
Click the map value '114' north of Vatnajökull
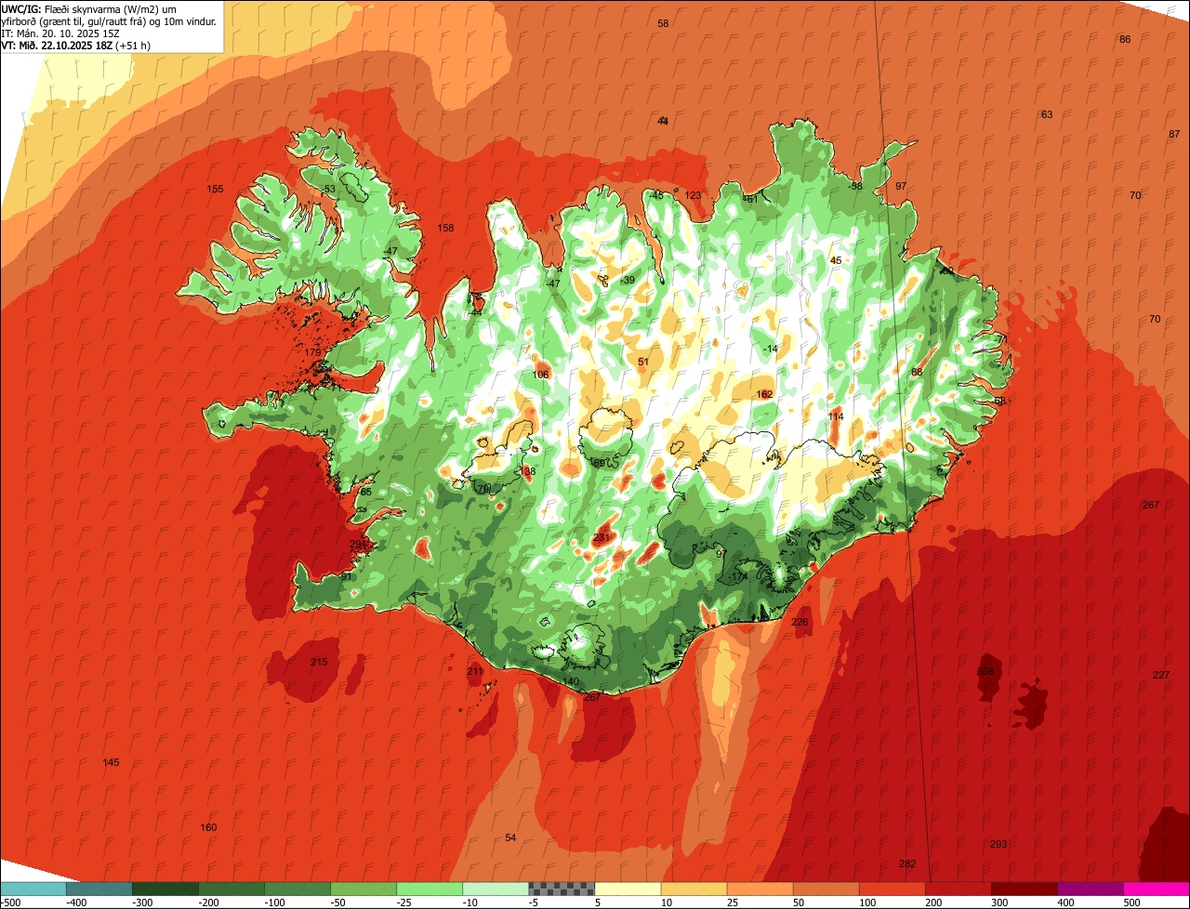pos(836,416)
